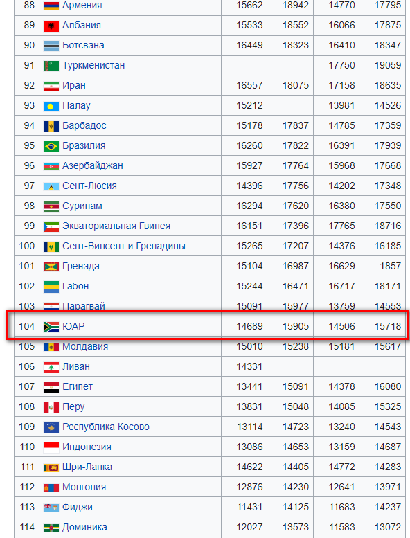
Task: Click the Gabon flag icon
Action: (51, 287)
